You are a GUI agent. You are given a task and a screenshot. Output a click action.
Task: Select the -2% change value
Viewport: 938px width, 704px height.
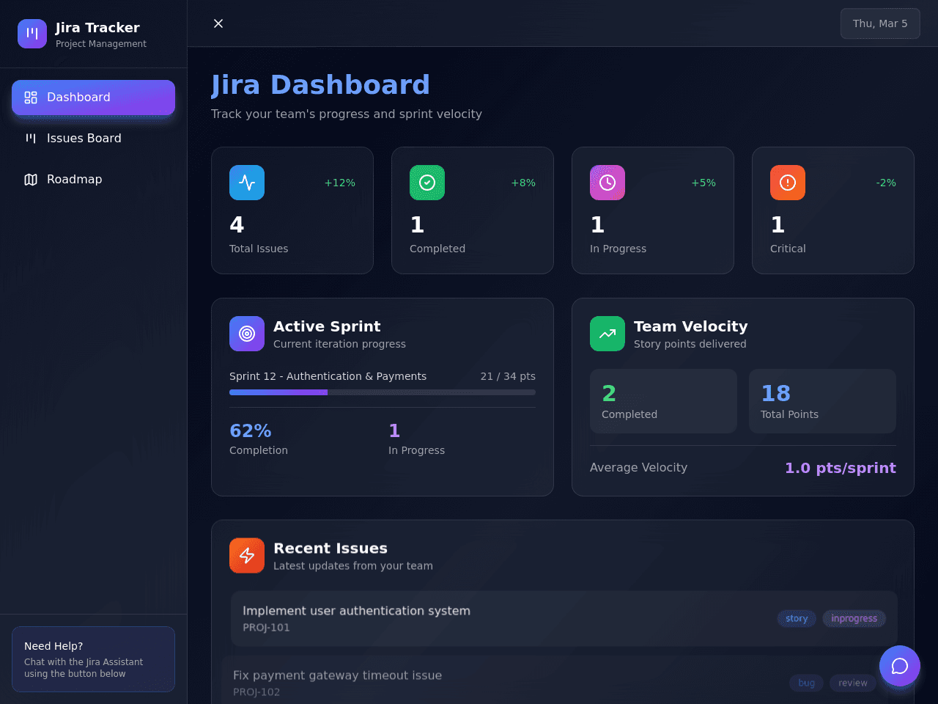[886, 183]
